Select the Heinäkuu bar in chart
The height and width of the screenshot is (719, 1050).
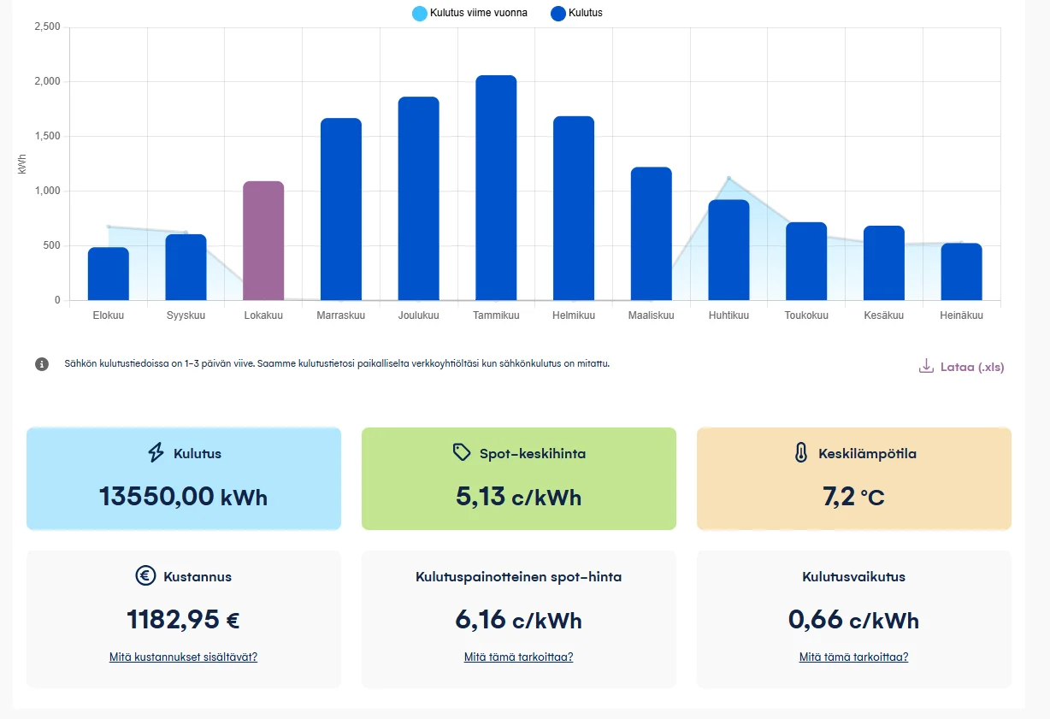coord(961,272)
